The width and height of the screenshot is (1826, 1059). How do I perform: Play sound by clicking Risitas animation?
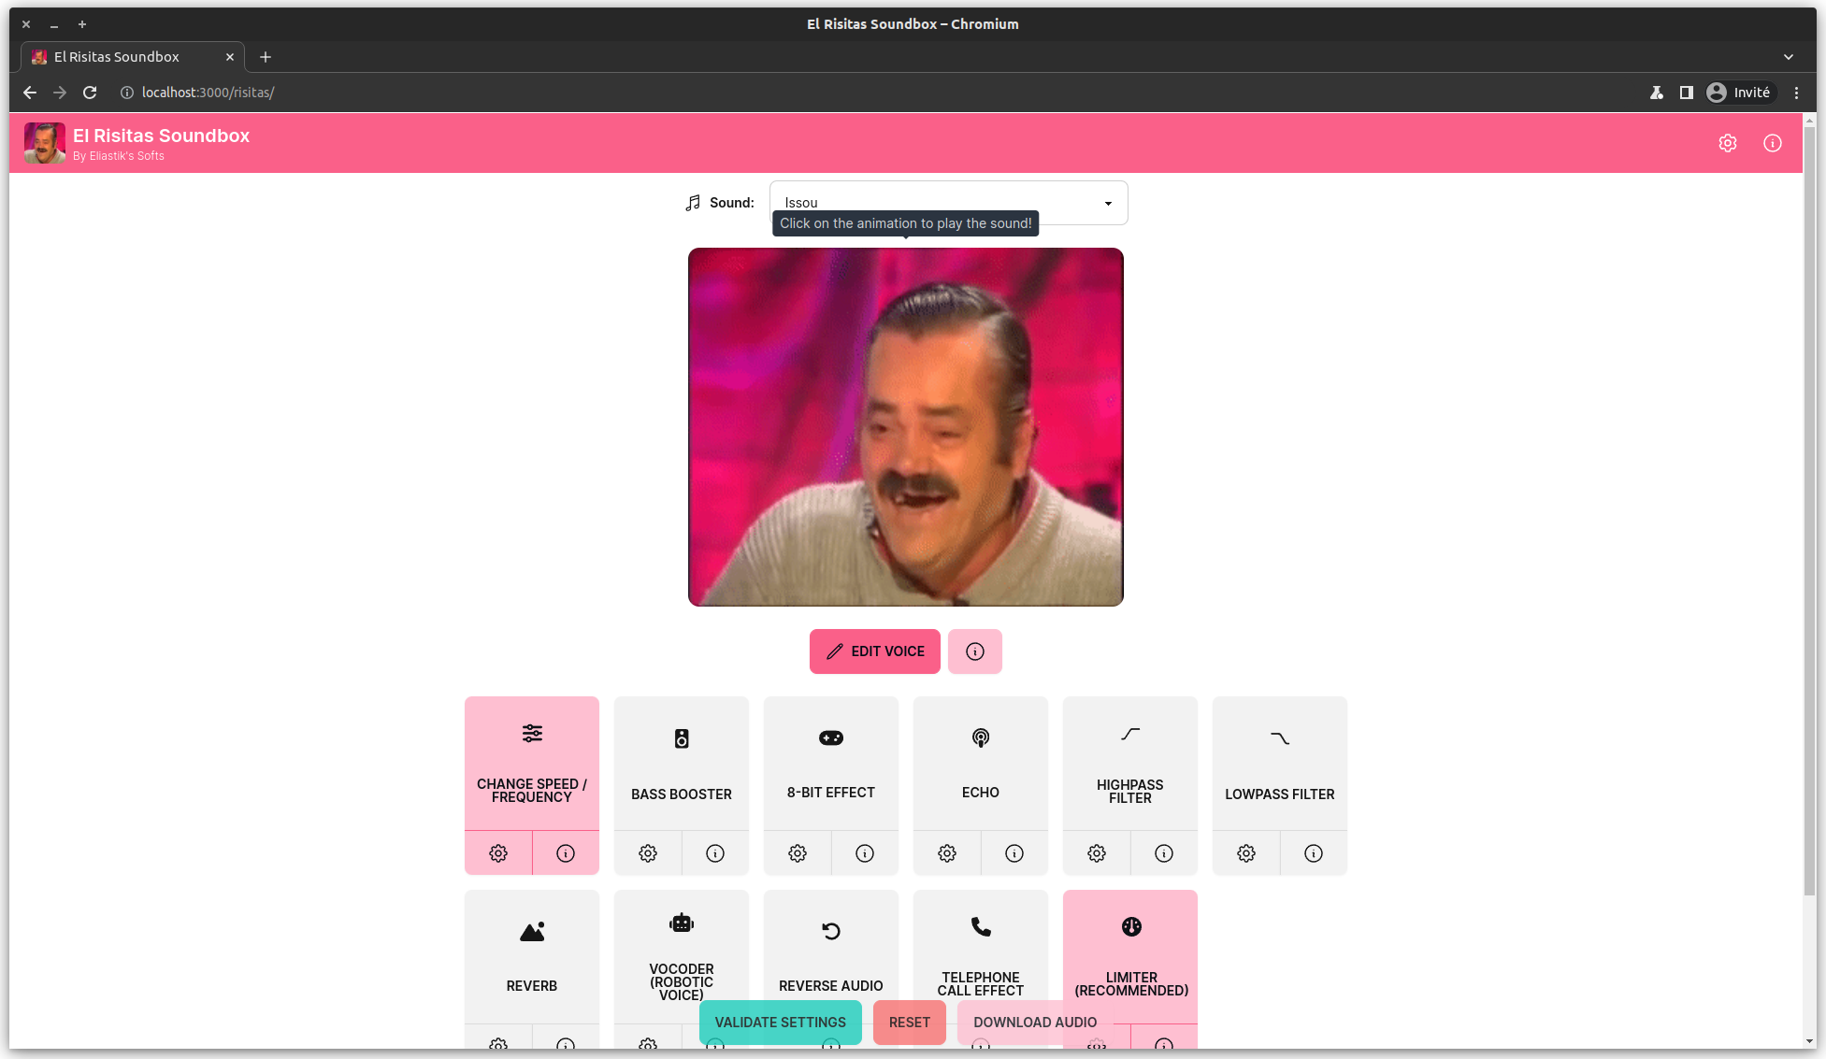905,427
